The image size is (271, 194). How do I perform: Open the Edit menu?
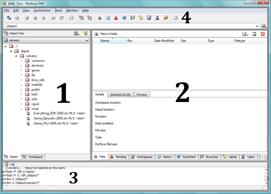[16, 10]
